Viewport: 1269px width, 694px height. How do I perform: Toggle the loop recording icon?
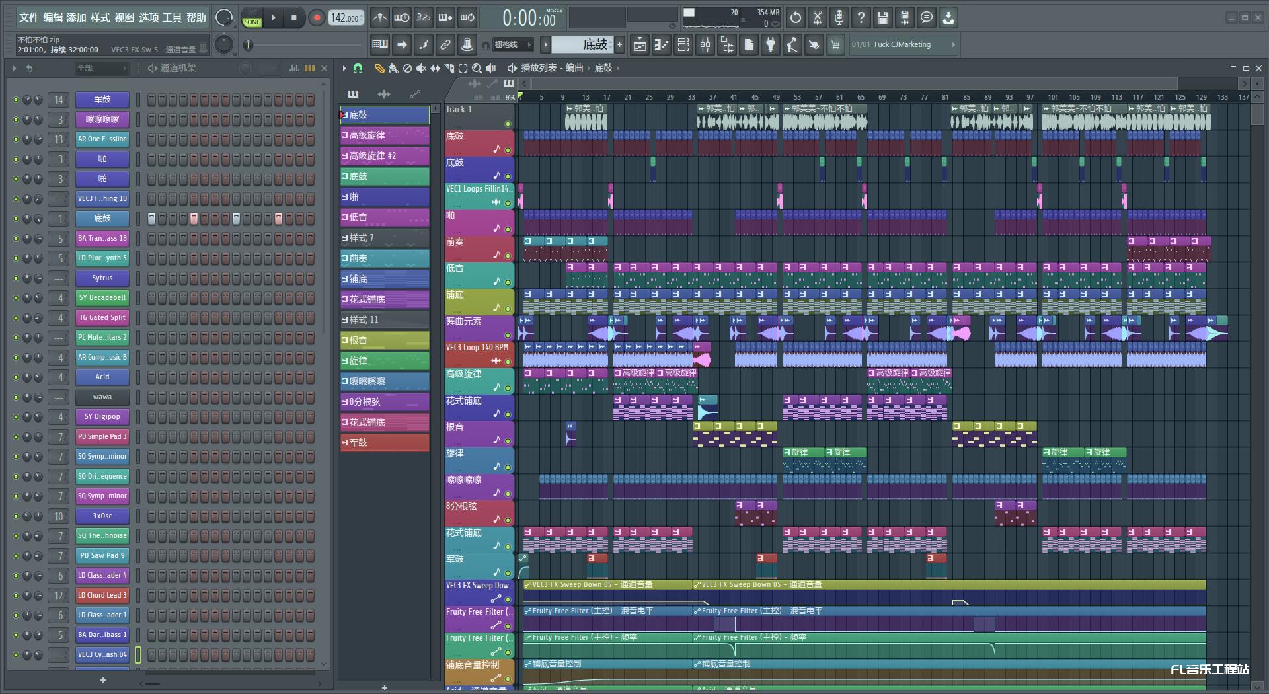coord(468,18)
